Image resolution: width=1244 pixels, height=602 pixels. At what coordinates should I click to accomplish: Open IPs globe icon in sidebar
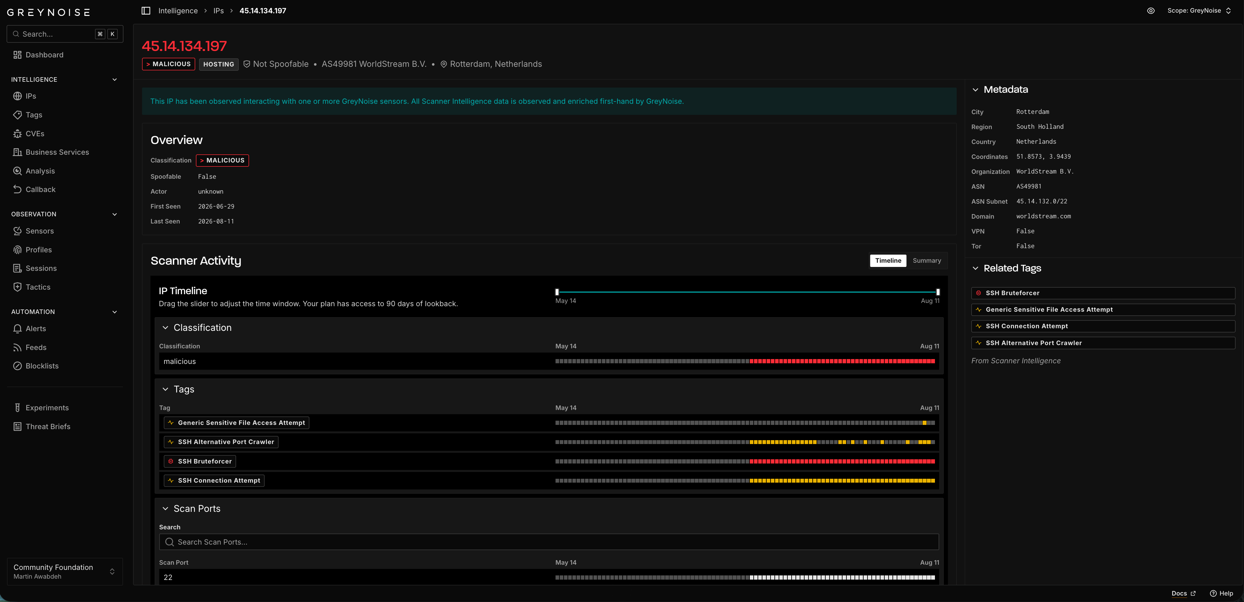coord(18,96)
